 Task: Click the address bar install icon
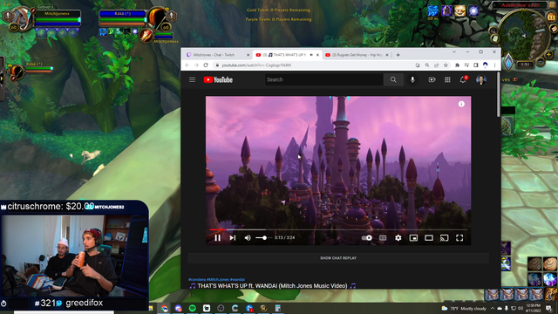coord(418,65)
